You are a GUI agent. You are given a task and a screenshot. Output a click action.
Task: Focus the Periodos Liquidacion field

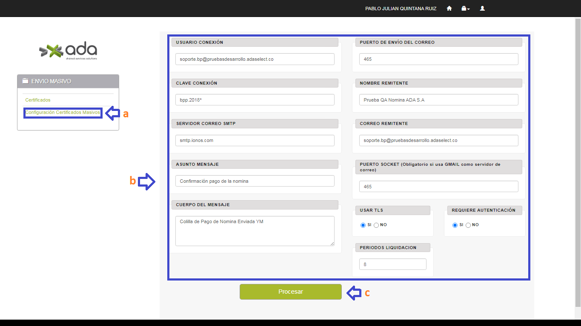pyautogui.click(x=392, y=264)
